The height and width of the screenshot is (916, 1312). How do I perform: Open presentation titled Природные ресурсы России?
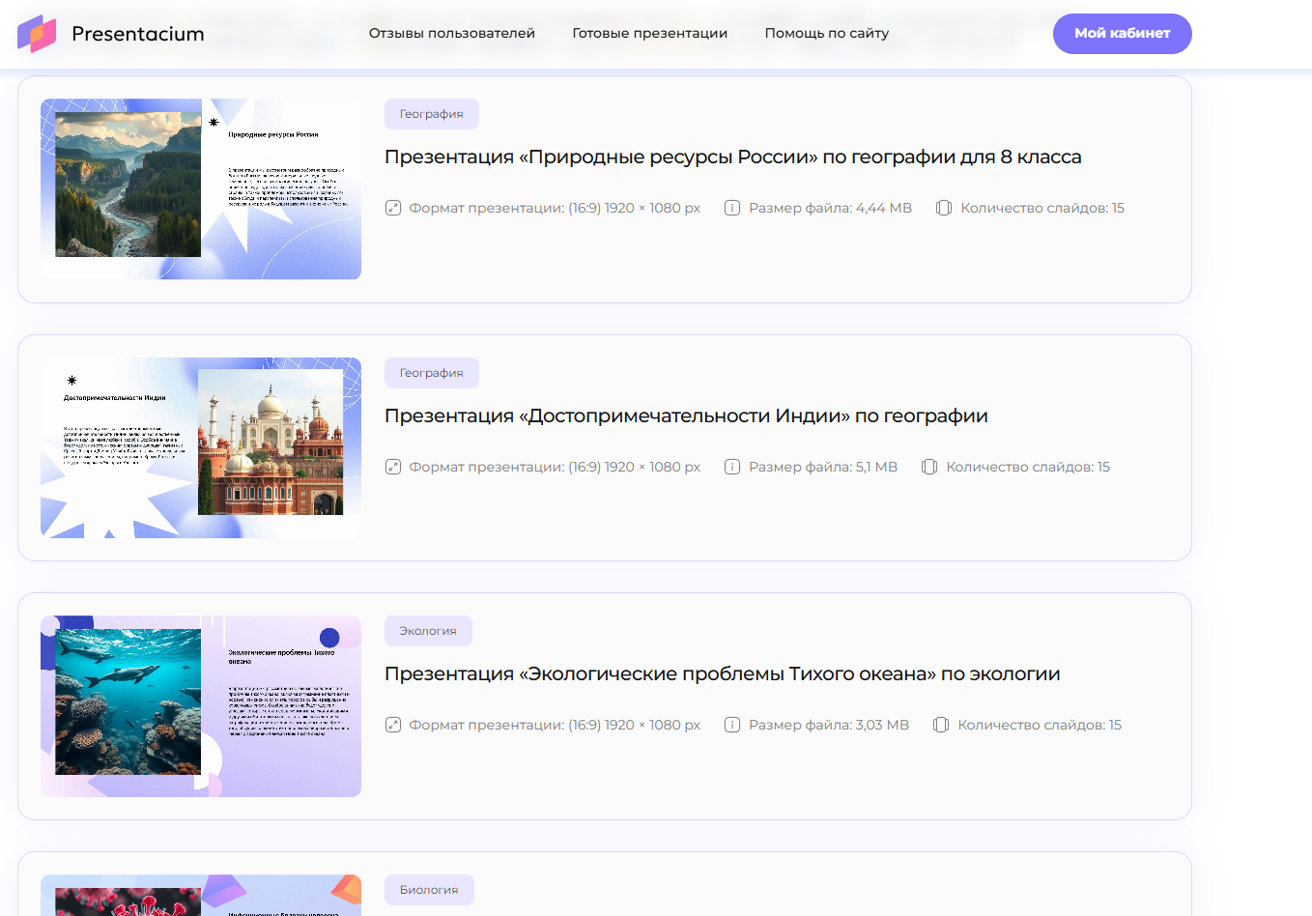(732, 157)
